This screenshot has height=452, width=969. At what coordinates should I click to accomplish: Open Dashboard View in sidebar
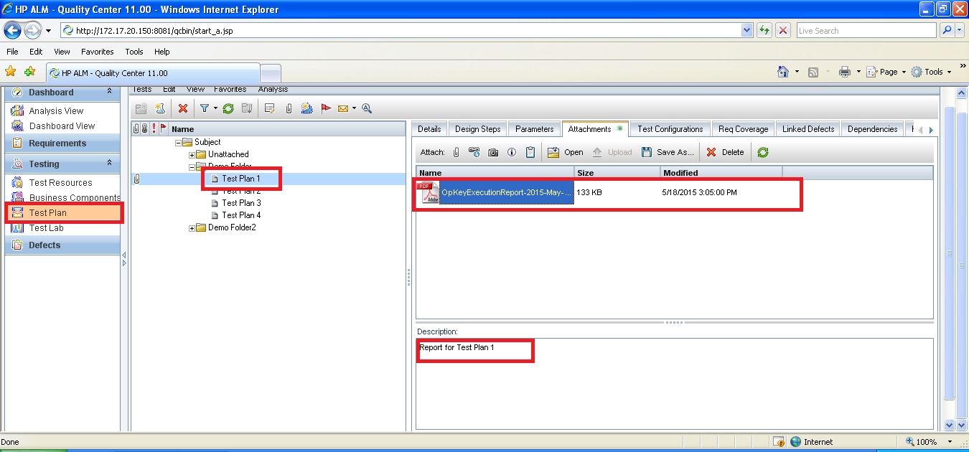(62, 126)
